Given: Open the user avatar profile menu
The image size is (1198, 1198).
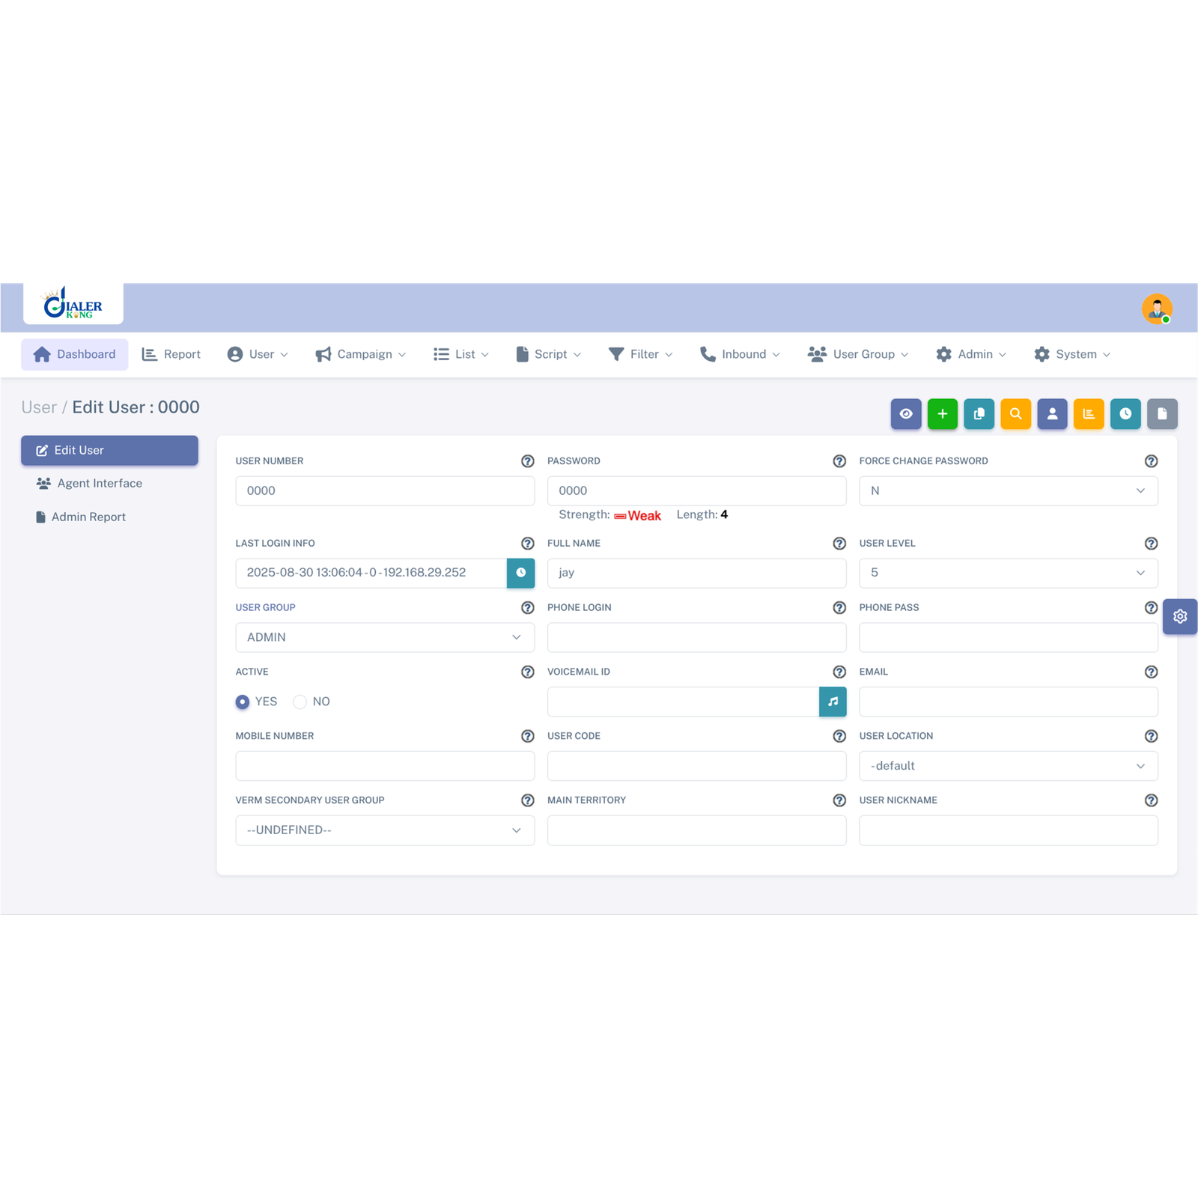Looking at the screenshot, I should click(1157, 308).
